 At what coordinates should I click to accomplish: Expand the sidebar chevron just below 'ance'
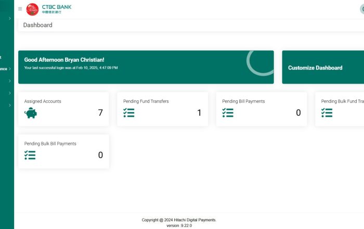click(x=10, y=81)
